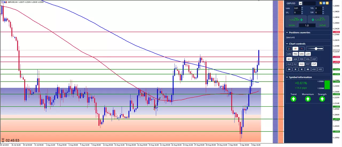The height and width of the screenshot is (147, 342).
Task: Click the VSC vertical scale button
Action: [320, 69]
